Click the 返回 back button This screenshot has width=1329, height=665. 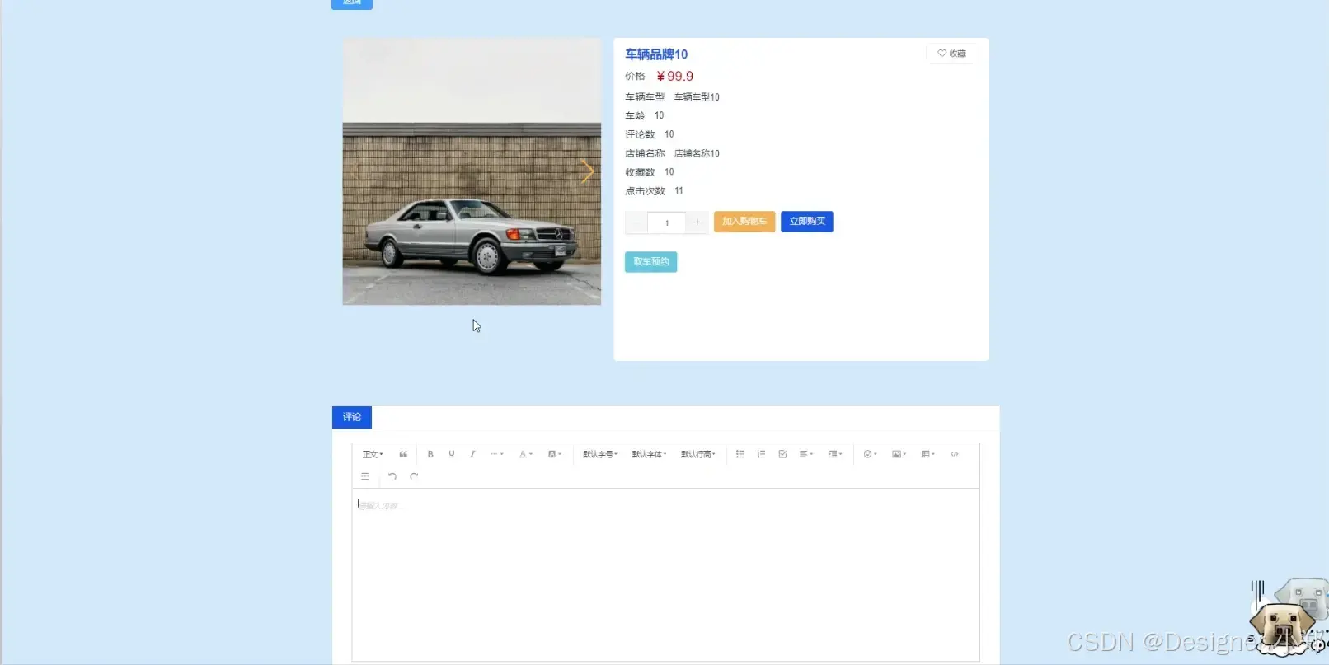coord(352,2)
